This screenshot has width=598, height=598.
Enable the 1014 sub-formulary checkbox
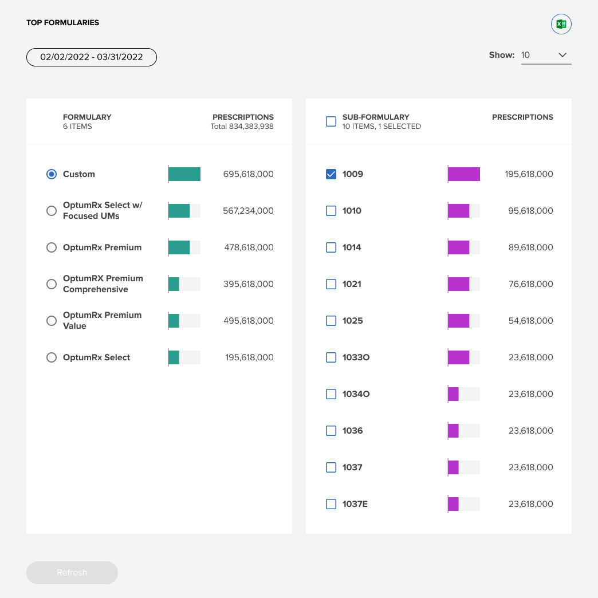pyautogui.click(x=331, y=247)
